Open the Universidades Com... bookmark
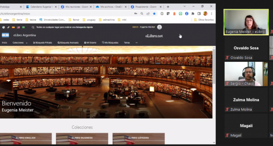Screen dimensions: 273x146 pos(52,20)
